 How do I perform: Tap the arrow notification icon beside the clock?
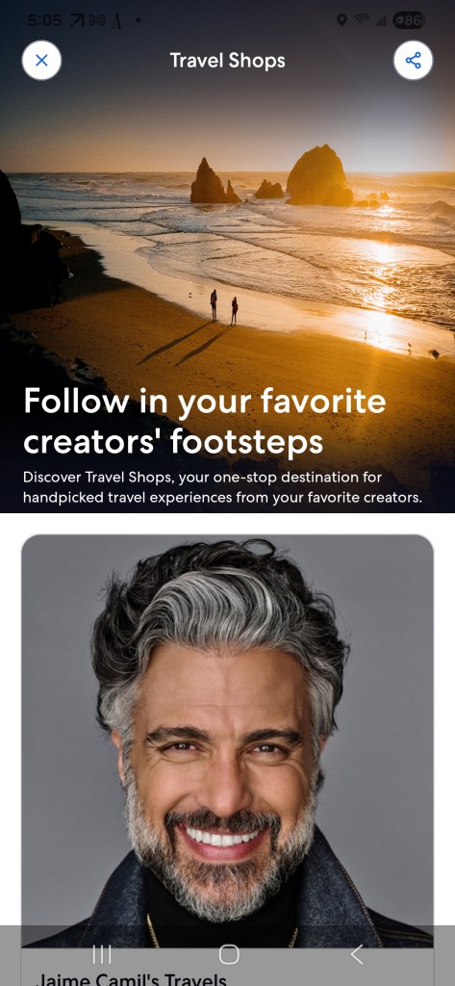tap(78, 21)
